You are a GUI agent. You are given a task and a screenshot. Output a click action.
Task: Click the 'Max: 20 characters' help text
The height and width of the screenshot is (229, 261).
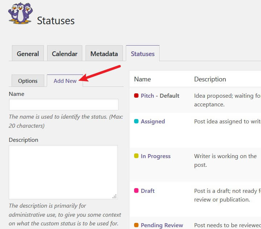pyautogui.click(x=66, y=121)
